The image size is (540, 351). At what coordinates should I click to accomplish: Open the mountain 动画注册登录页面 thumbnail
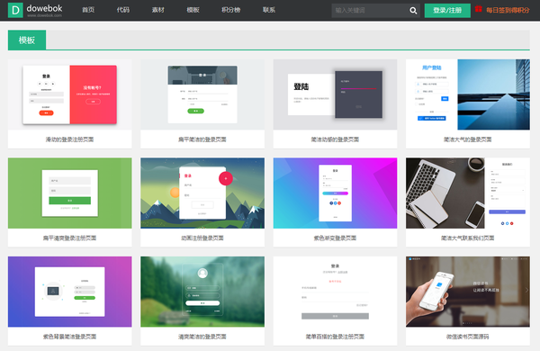pos(202,193)
